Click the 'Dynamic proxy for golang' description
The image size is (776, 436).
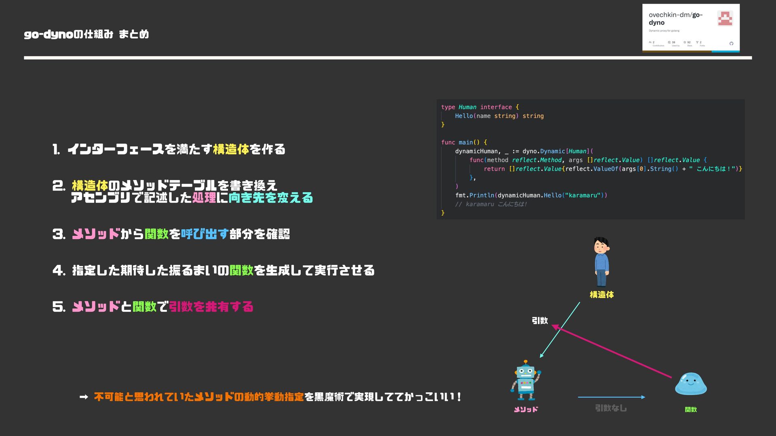pyautogui.click(x=664, y=31)
